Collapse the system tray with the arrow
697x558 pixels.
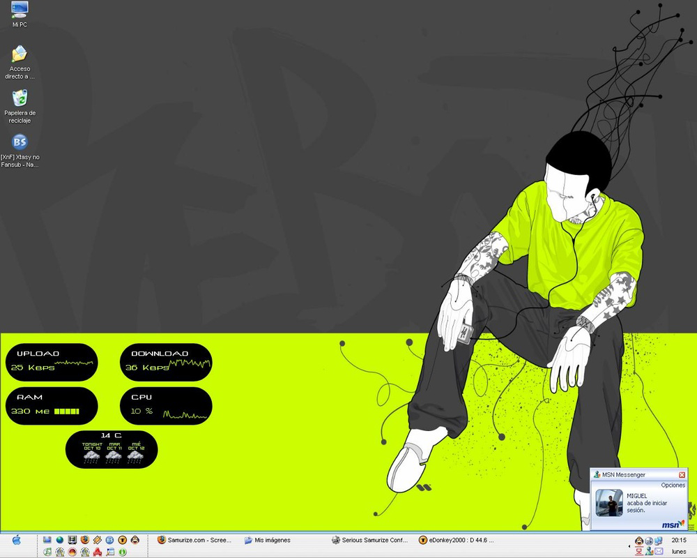(x=629, y=546)
